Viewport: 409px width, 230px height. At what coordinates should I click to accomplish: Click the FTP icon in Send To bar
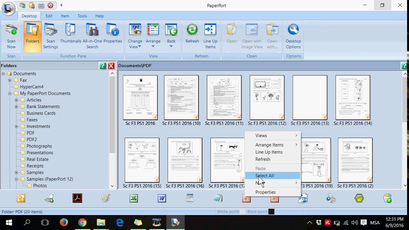303,198
